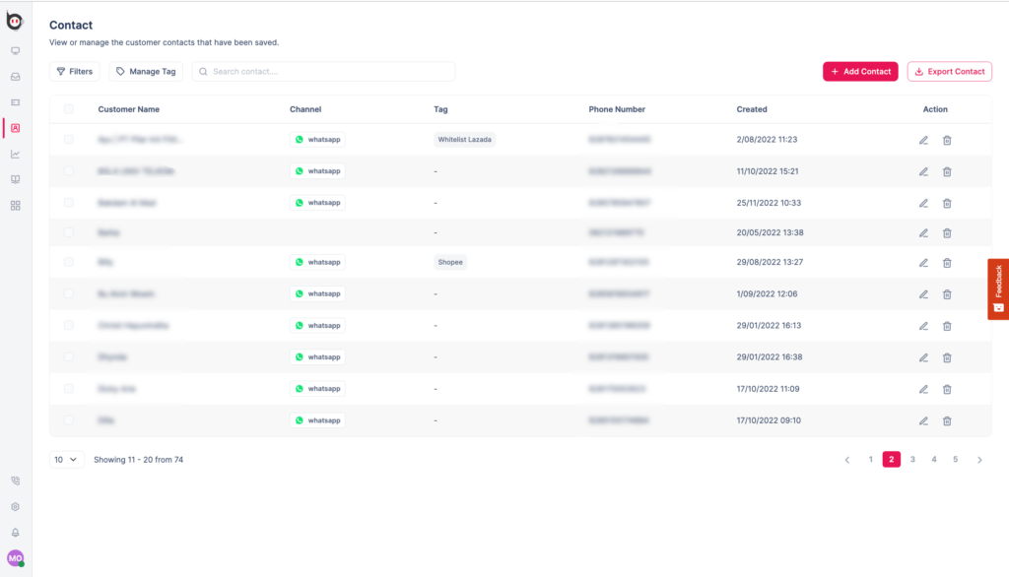Click the search contact input field
The width and height of the screenshot is (1009, 577).
323,71
